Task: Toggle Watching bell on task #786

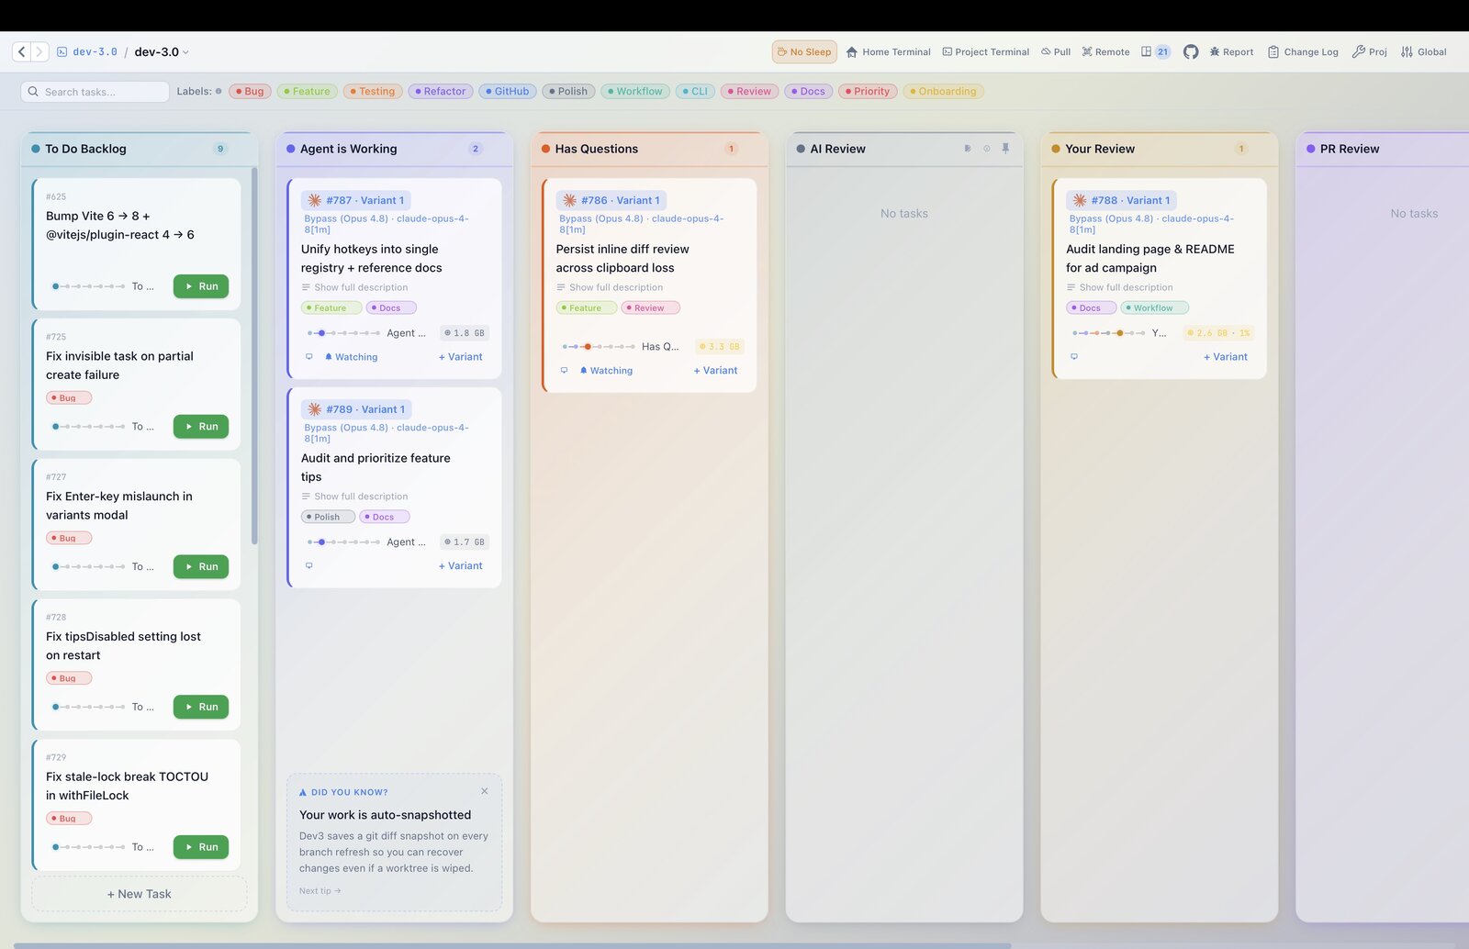Action: pos(606,371)
